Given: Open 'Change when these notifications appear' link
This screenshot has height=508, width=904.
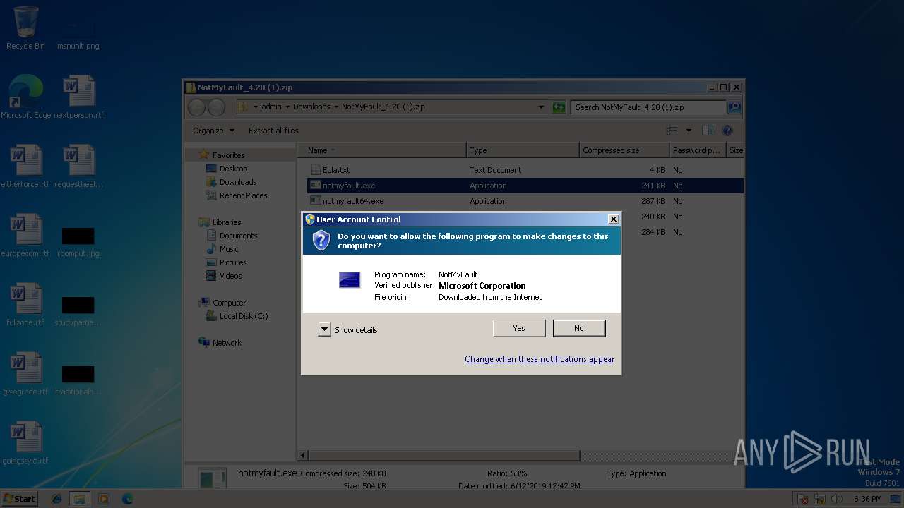Looking at the screenshot, I should click(x=540, y=359).
